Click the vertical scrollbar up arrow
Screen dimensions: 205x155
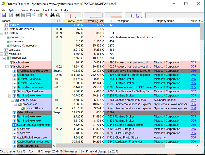tap(202, 21)
